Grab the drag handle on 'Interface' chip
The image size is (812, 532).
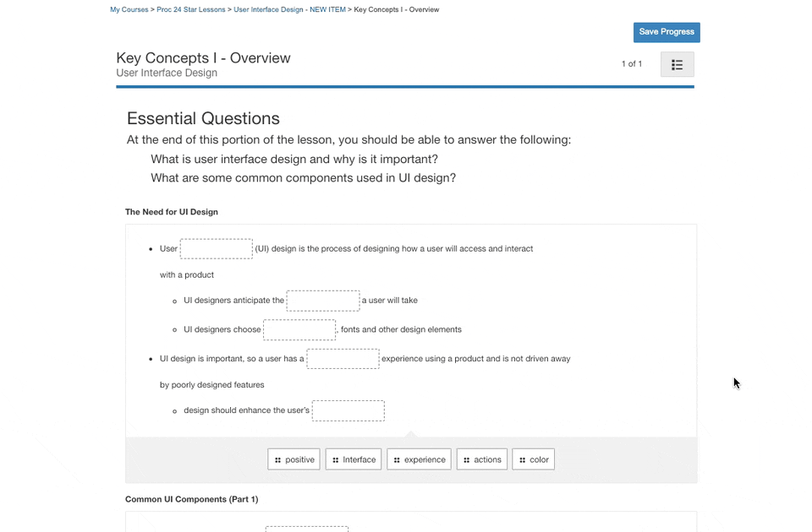click(336, 460)
